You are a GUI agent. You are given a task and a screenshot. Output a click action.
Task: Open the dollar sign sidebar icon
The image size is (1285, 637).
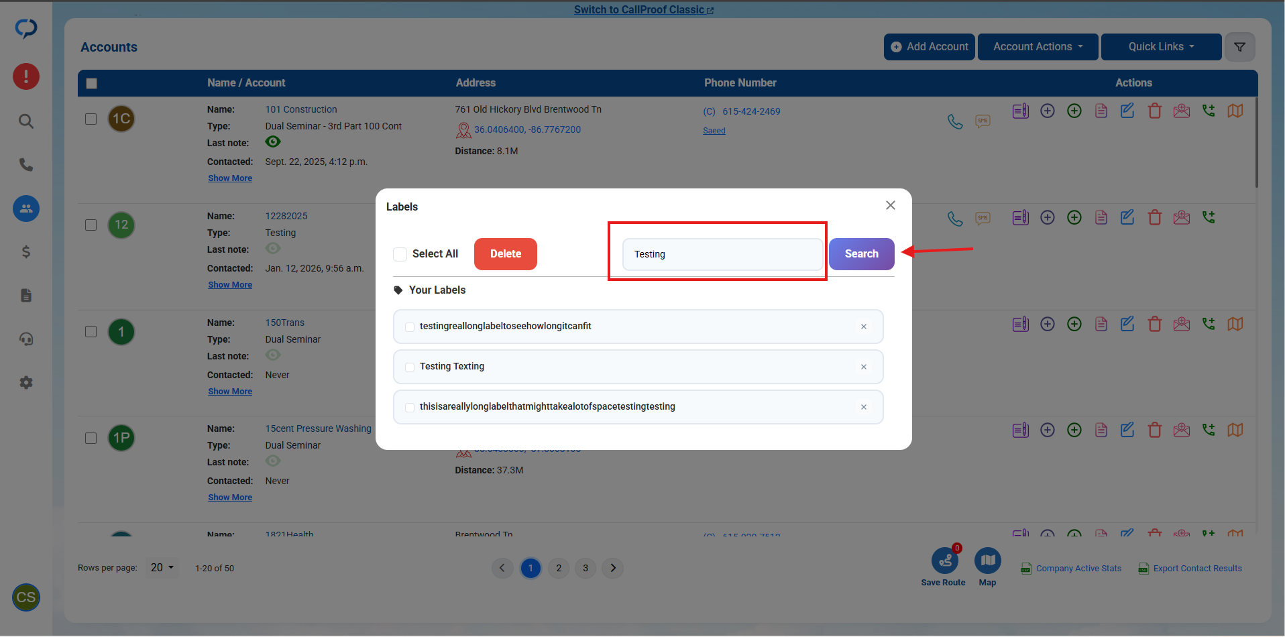point(26,251)
